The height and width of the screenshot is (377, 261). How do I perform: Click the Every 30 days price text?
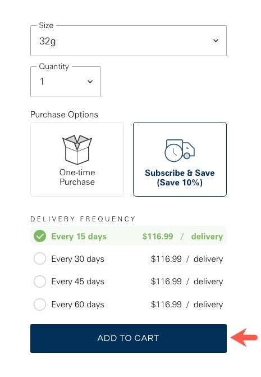tap(187, 259)
